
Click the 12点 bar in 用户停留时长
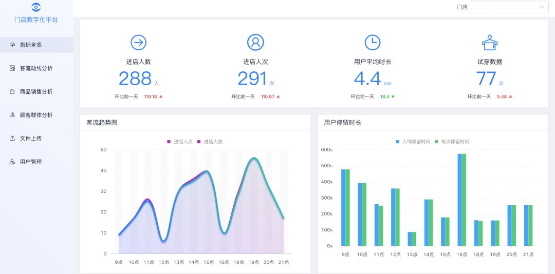[395, 217]
